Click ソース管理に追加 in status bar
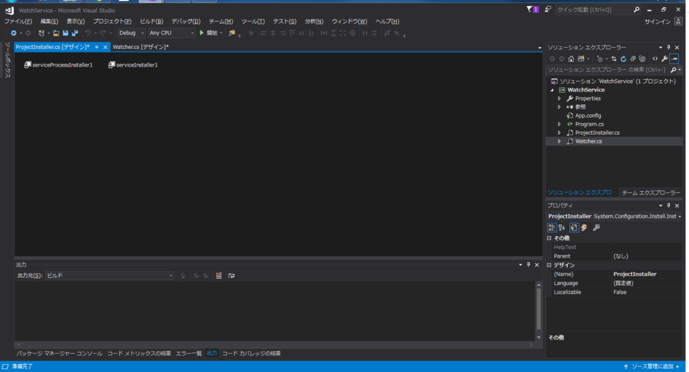 click(x=652, y=367)
